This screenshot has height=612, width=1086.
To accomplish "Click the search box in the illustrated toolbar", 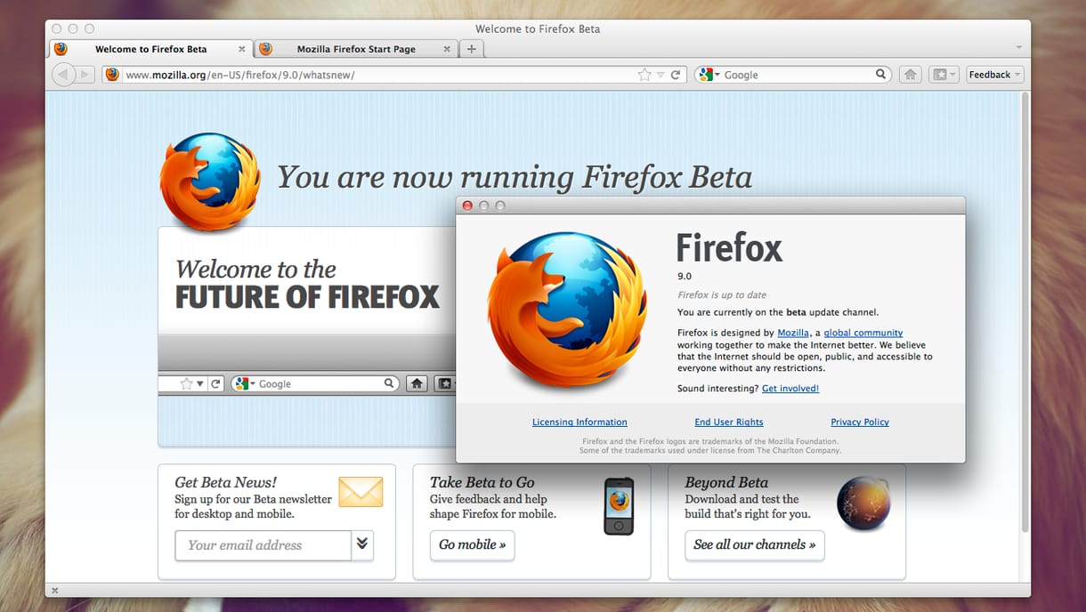I will coord(314,384).
